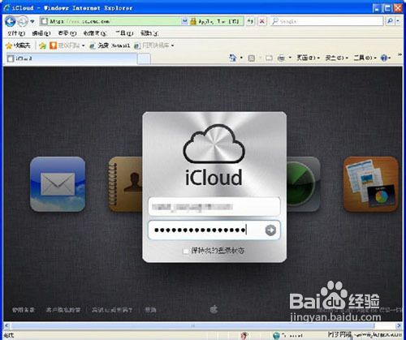Screen dimensions: 406x340
Task: Click the Refresh page button
Action: coord(251,21)
